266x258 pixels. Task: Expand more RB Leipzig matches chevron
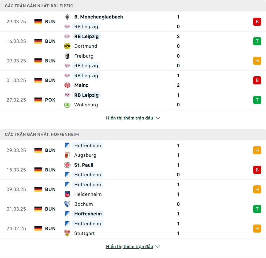pos(158,118)
